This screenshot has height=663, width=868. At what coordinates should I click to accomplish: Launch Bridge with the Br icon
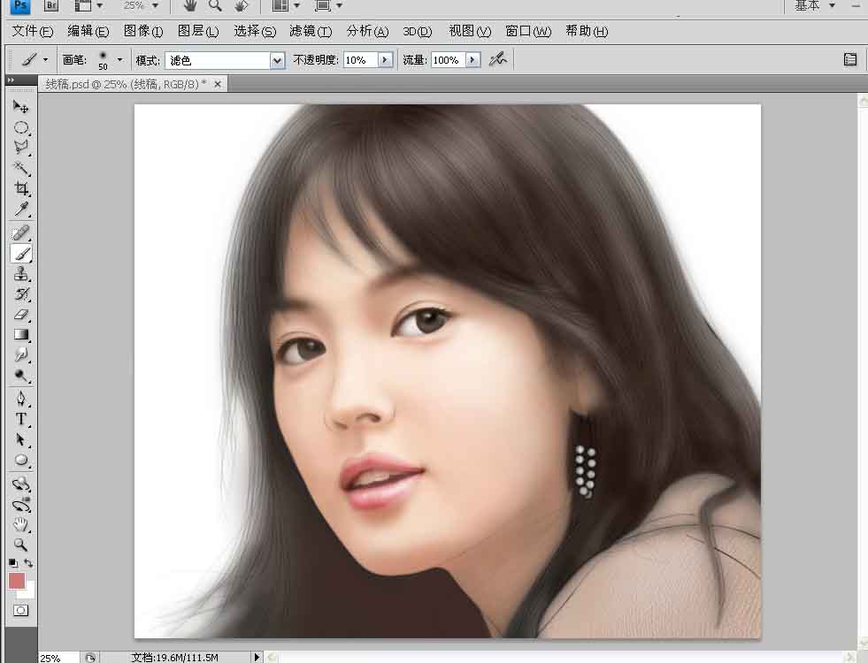coord(51,5)
